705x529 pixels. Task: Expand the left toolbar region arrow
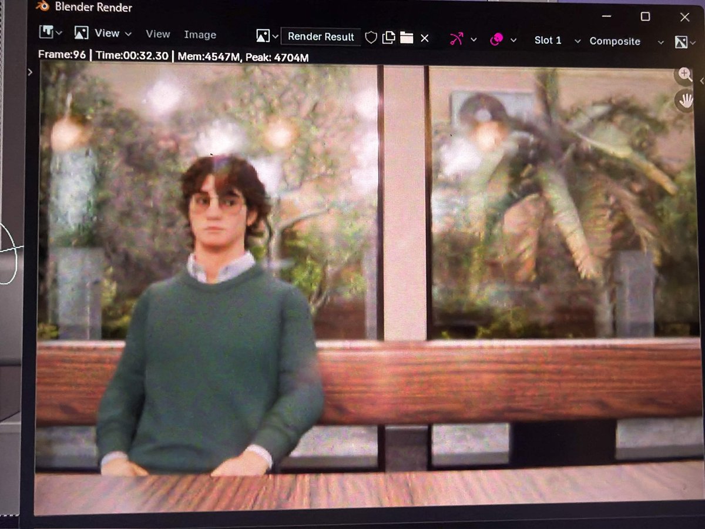(31, 72)
